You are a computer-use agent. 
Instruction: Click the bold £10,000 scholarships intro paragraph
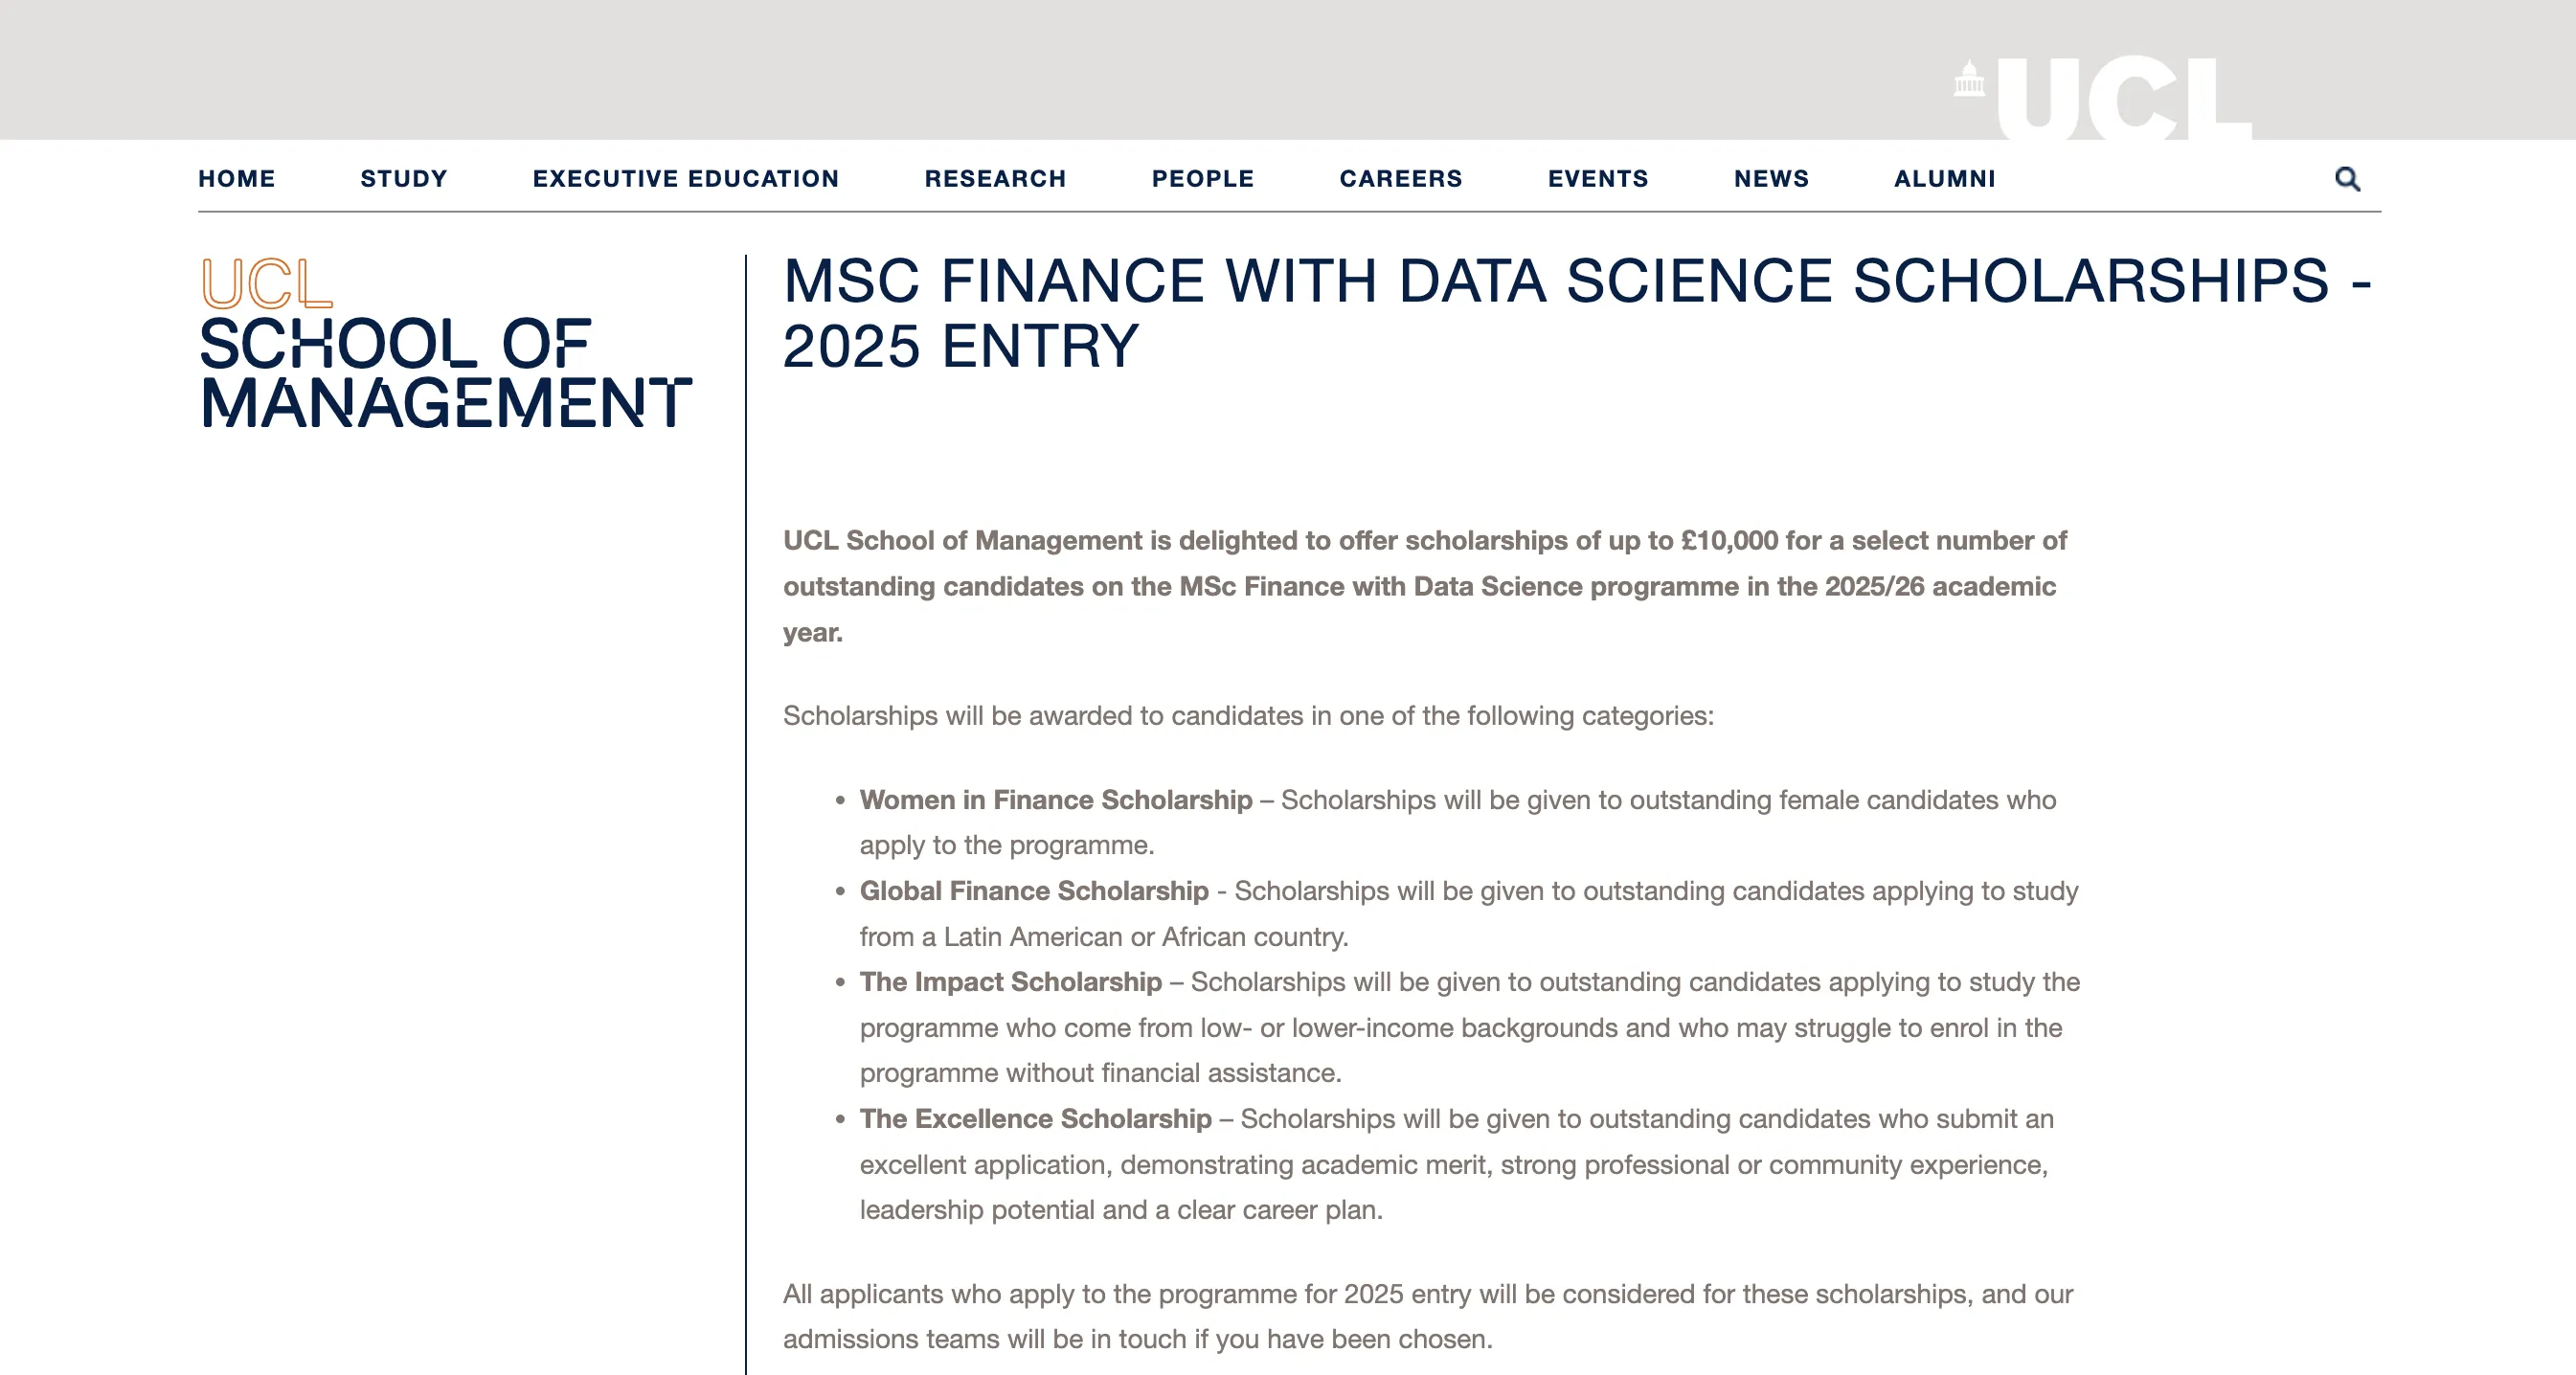[1424, 586]
